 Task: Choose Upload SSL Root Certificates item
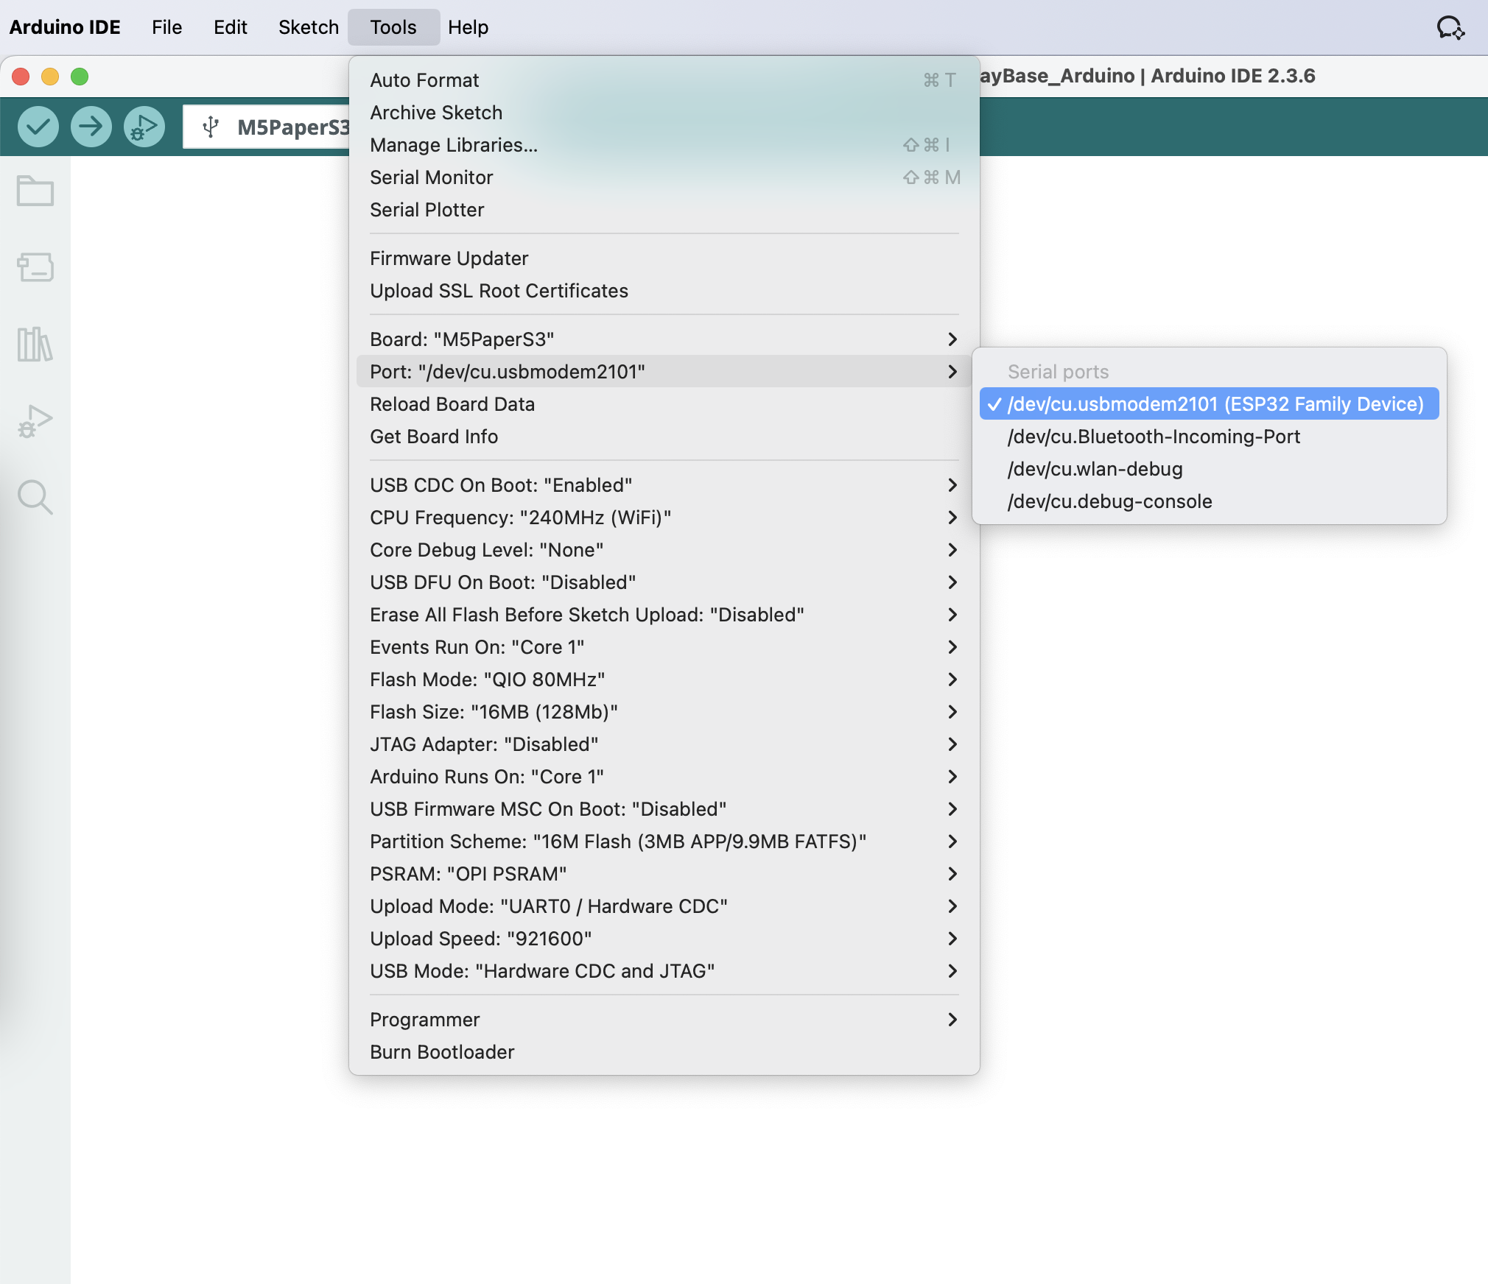point(664,291)
